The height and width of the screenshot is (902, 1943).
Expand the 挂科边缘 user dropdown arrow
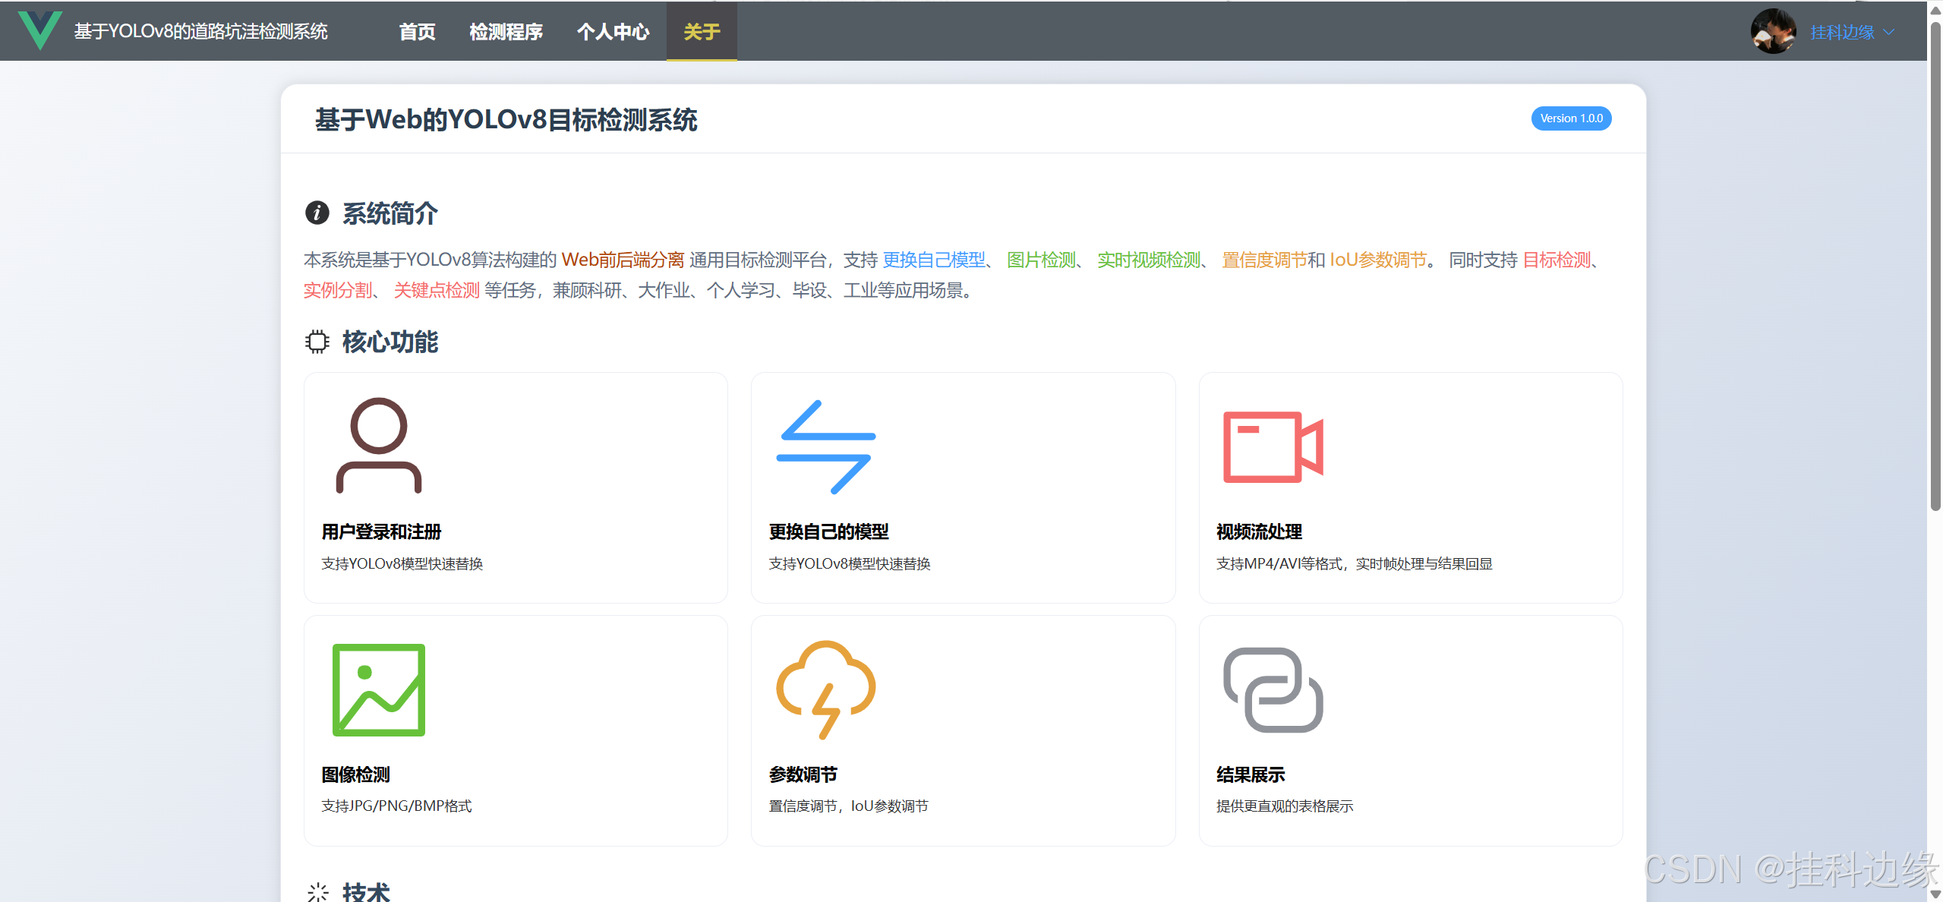point(1889,32)
